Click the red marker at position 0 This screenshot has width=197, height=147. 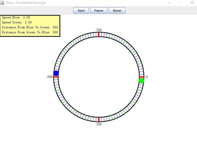141,77
